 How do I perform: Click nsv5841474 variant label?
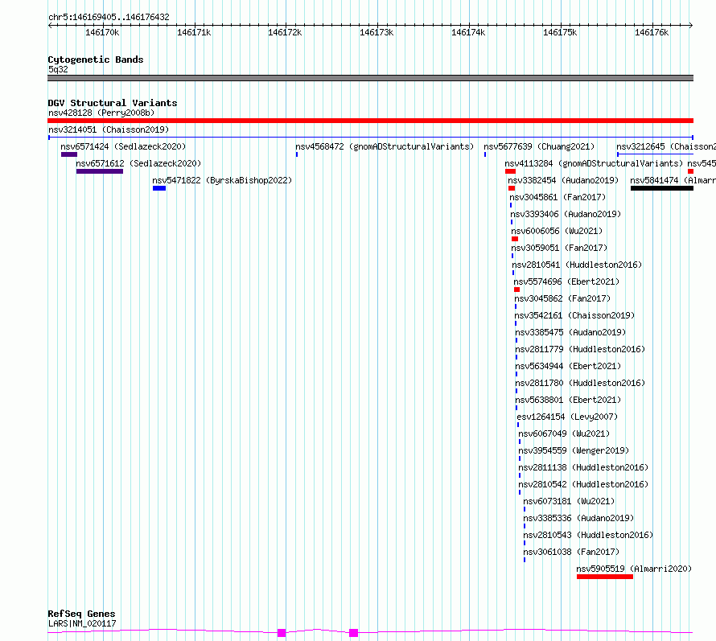coord(673,180)
